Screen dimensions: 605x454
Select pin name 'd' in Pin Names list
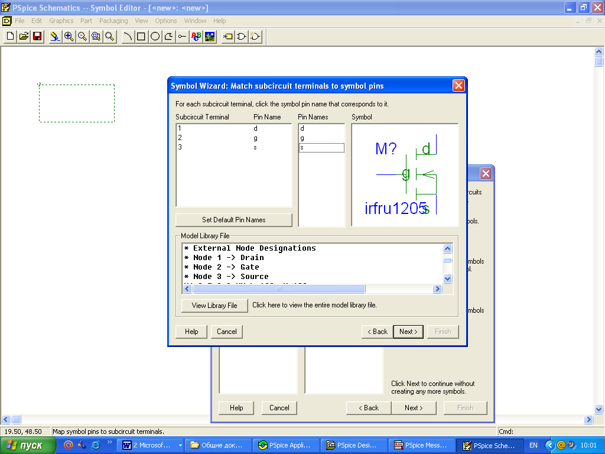tap(321, 128)
